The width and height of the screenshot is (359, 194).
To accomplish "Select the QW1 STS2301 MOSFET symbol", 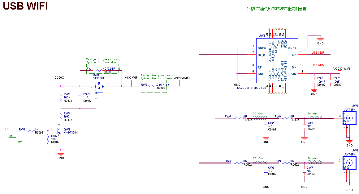I will [100, 87].
